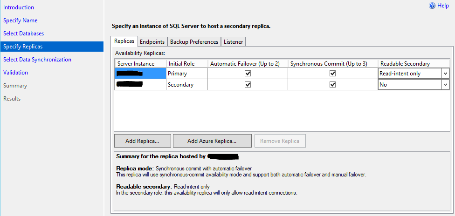This screenshot has width=455, height=216.
Task: Navigate to Specify Name step
Action: pos(21,20)
